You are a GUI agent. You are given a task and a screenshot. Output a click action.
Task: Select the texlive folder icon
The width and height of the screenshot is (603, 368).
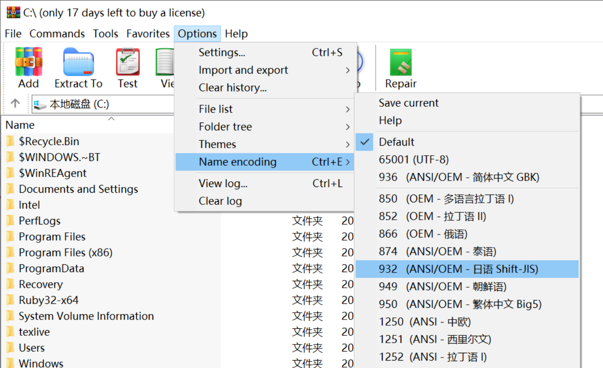pos(10,332)
